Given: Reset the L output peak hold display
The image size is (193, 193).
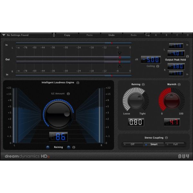Looking at the screenshot, I should (x=176, y=53).
